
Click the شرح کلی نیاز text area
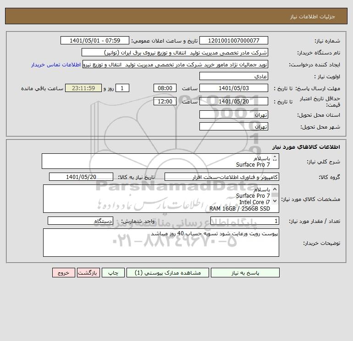(160, 161)
